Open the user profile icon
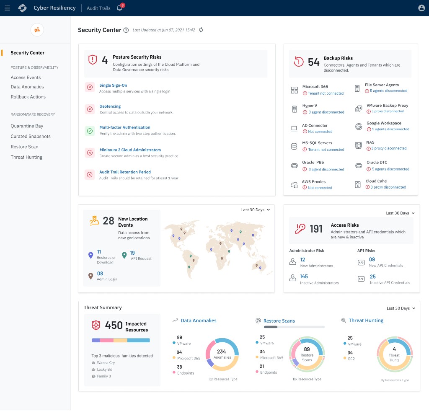 click(x=421, y=8)
